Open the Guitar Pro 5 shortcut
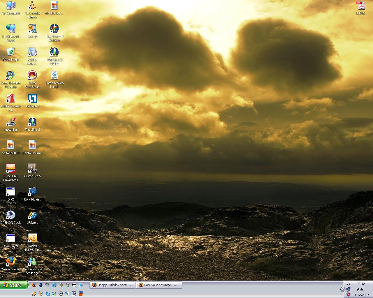Image resolution: width=373 pixels, height=298 pixels. [x=32, y=171]
